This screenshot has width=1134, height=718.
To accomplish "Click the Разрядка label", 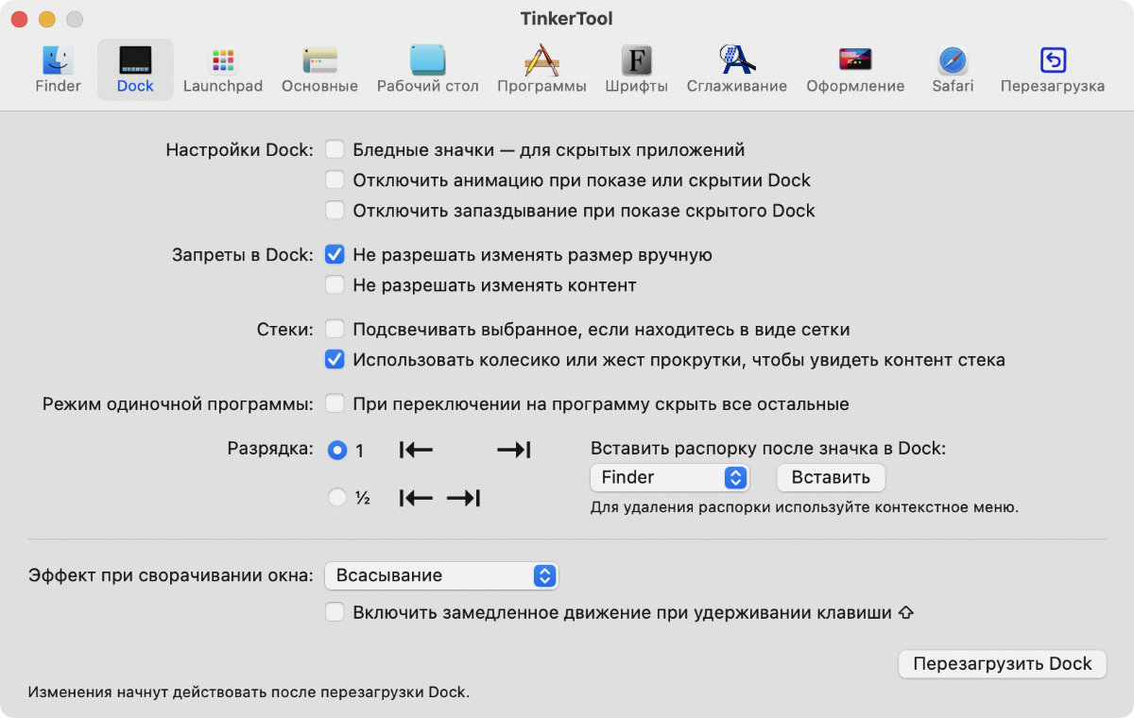I will coord(270,449).
